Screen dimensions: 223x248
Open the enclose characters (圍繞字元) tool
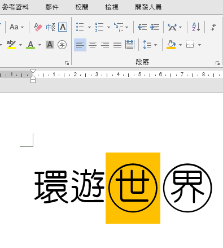62,45
